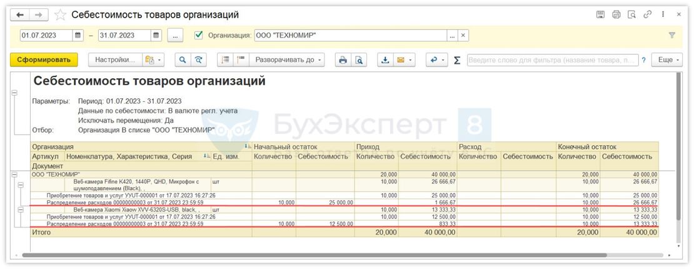Open preview icon in the title bar
This screenshot has height=269, width=694.
(631, 14)
